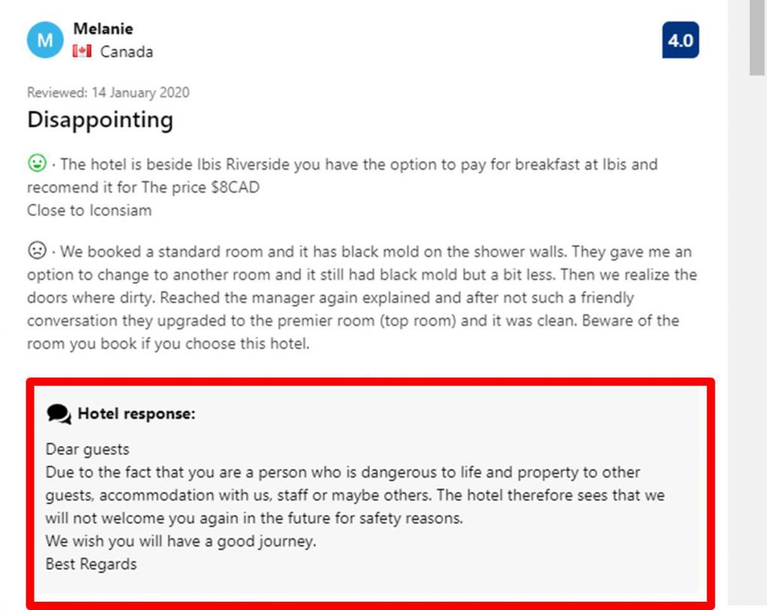Screen dimensions: 767x610
Task: Click the review title Disappointing
Action: pyautogui.click(x=100, y=121)
